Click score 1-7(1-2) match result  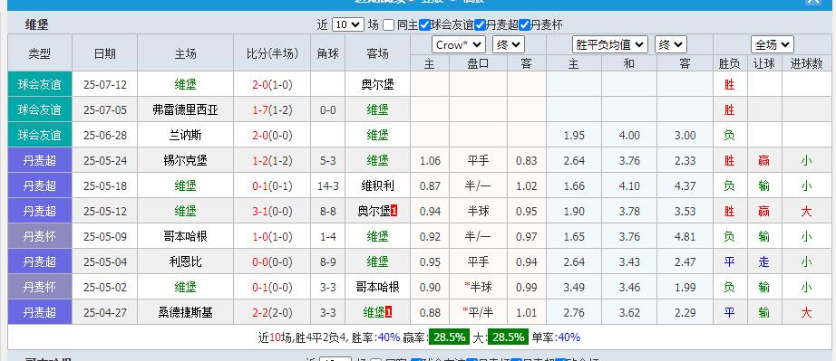272,110
